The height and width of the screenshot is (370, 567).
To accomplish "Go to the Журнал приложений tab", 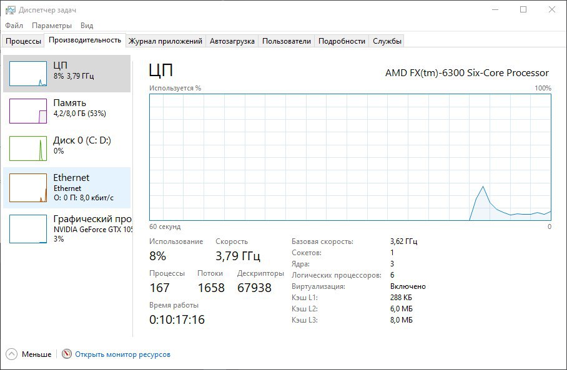I will 165,41.
